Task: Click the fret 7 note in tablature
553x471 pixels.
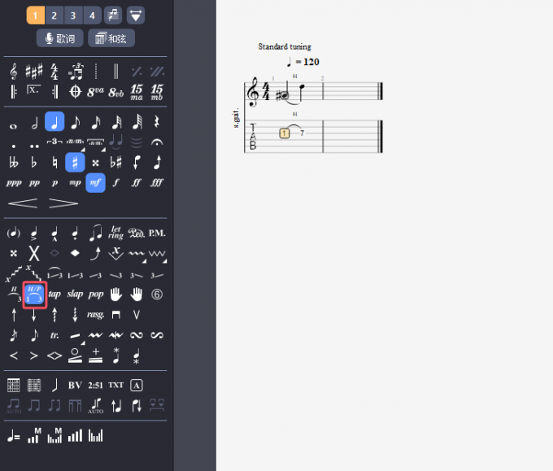Action: pos(302,133)
